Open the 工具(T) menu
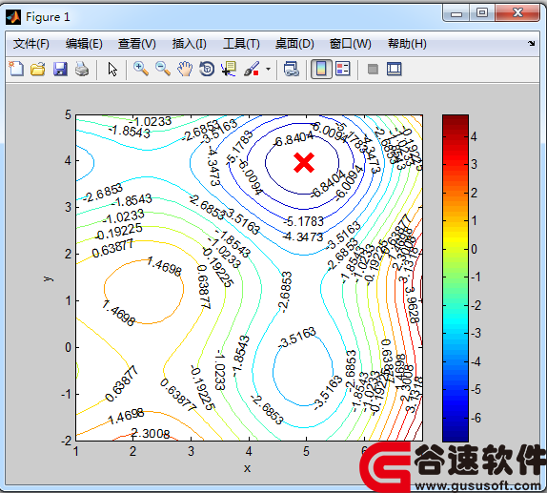 point(241,44)
